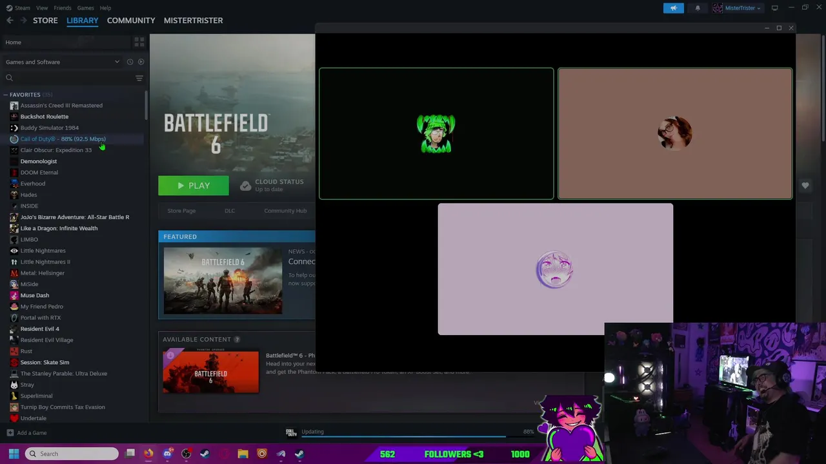Viewport: 826px width, 464px height.
Task: Open Discord from the taskbar
Action: (168, 454)
